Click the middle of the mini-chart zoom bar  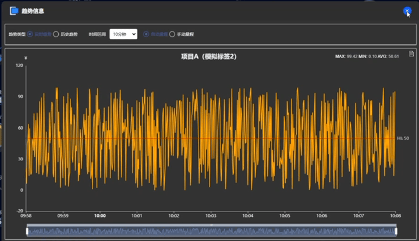click(211, 231)
